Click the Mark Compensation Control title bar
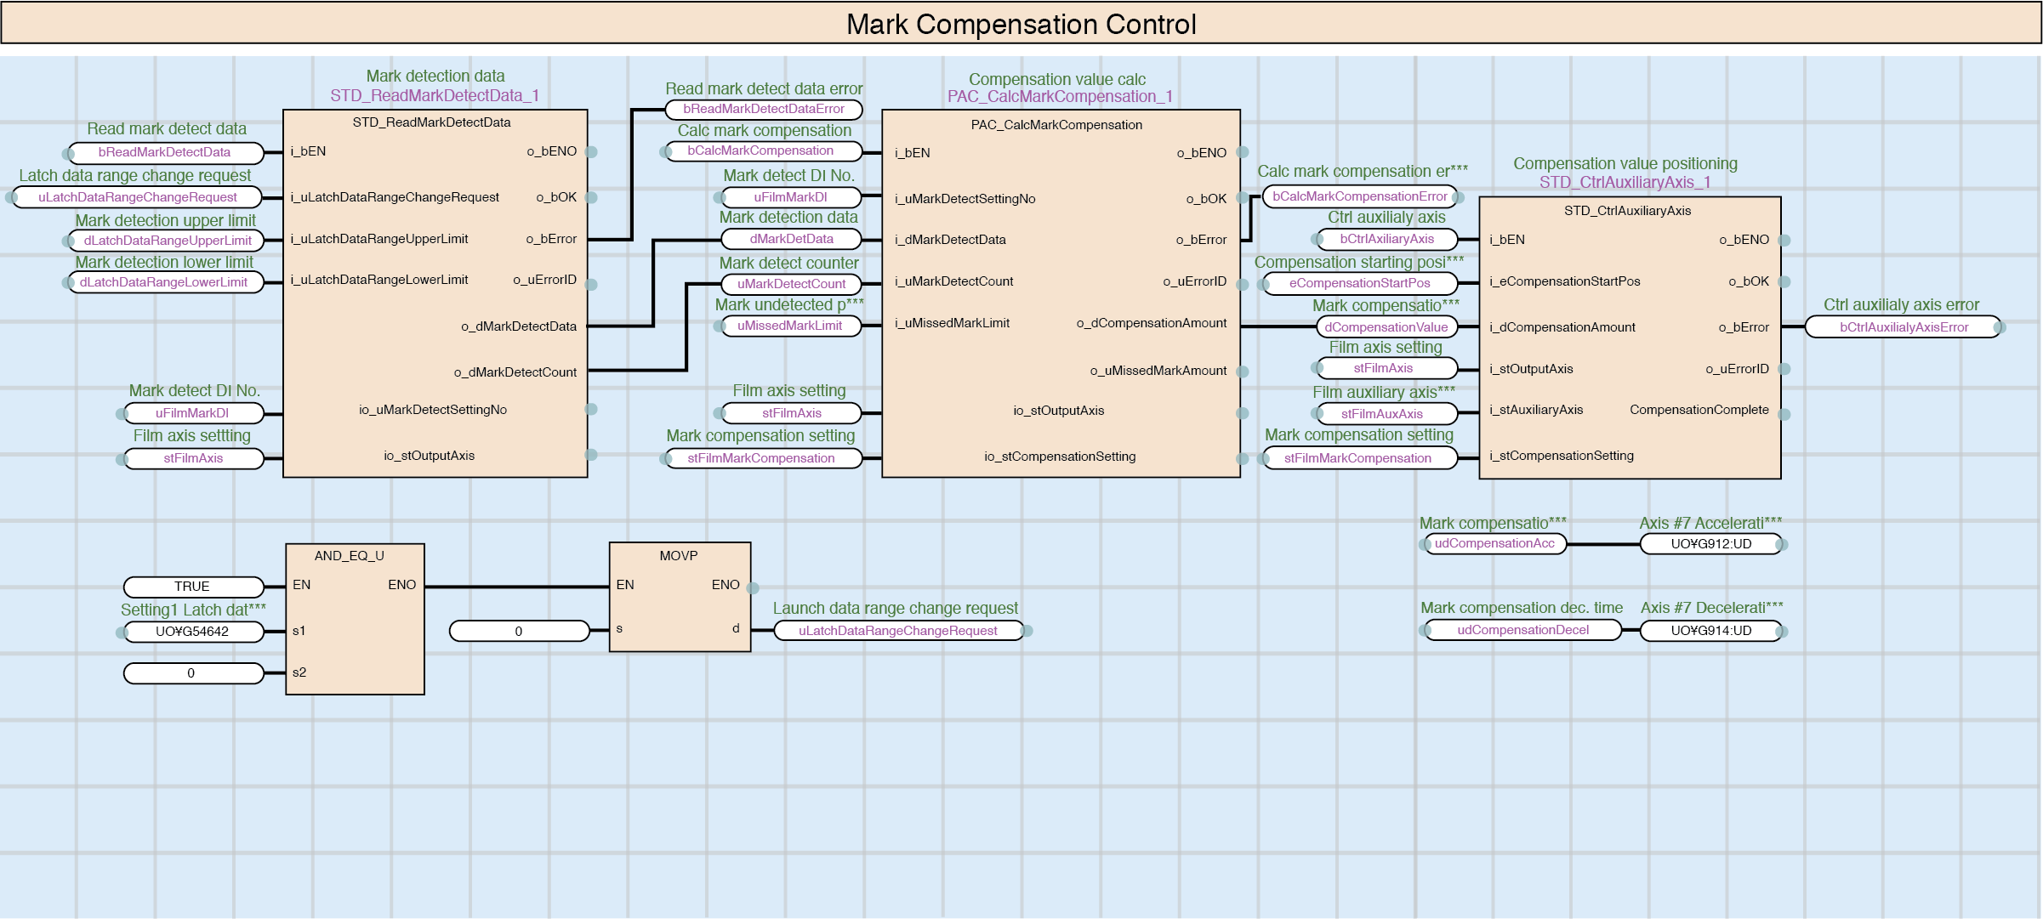Viewport: 2043px width, 919px height. point(1021,24)
